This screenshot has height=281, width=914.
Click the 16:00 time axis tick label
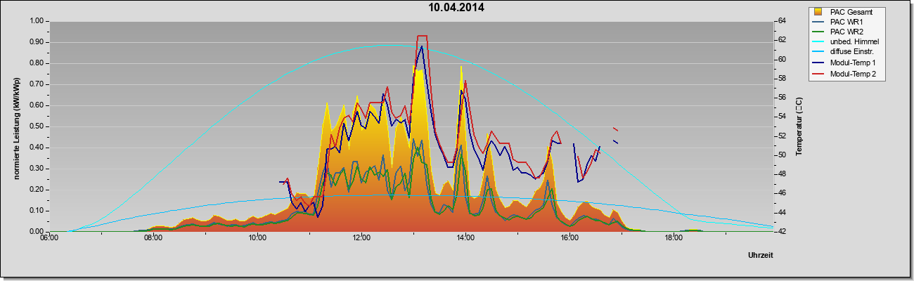point(569,238)
